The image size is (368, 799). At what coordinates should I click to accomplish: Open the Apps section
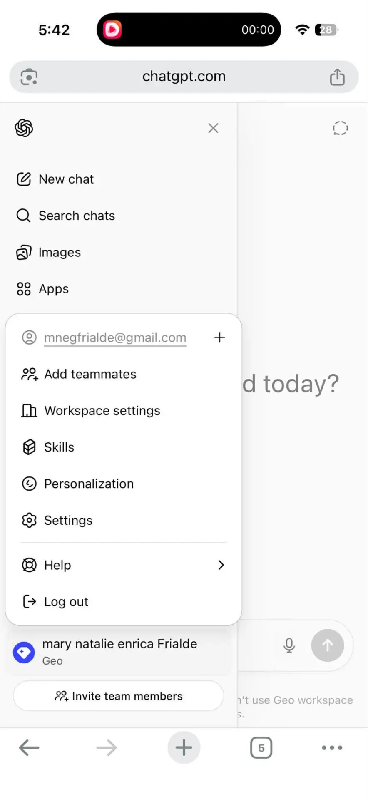[42, 289]
